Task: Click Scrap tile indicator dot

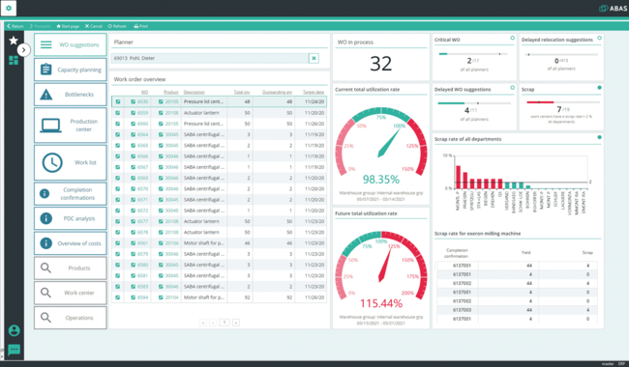Action: tap(599, 88)
